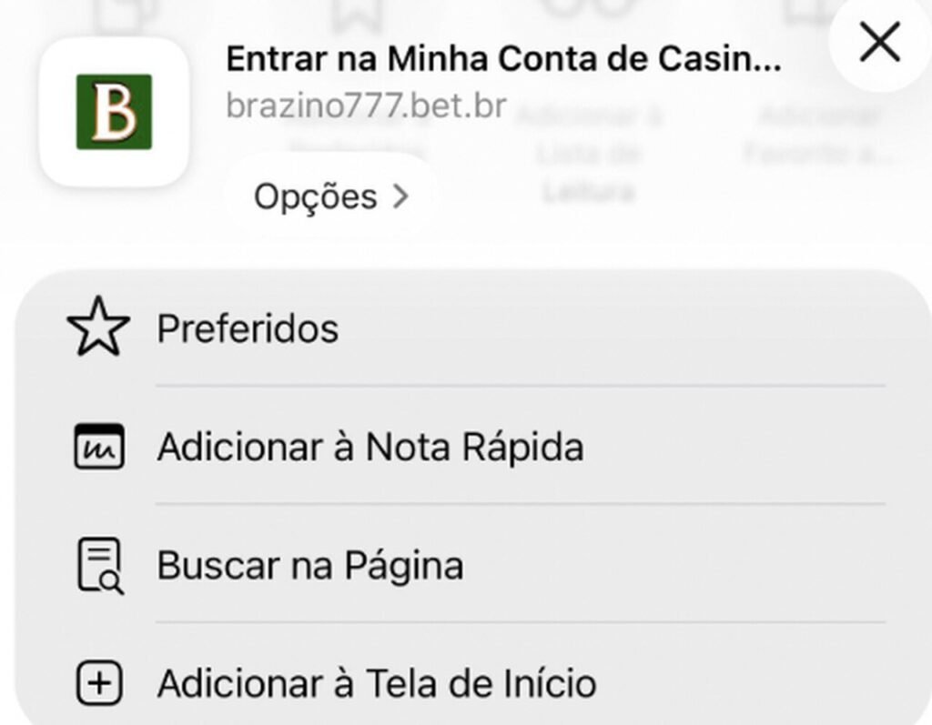The height and width of the screenshot is (725, 932).
Task: Select Adicionar à Tela de Início
Action: click(x=375, y=683)
